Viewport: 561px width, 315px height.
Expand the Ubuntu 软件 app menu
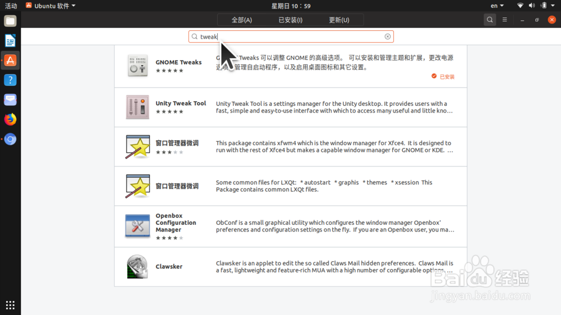(x=50, y=6)
